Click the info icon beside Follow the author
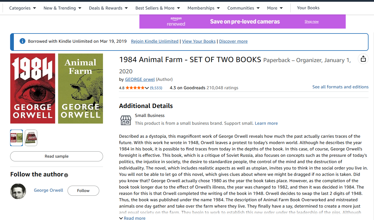 (x=66, y=175)
